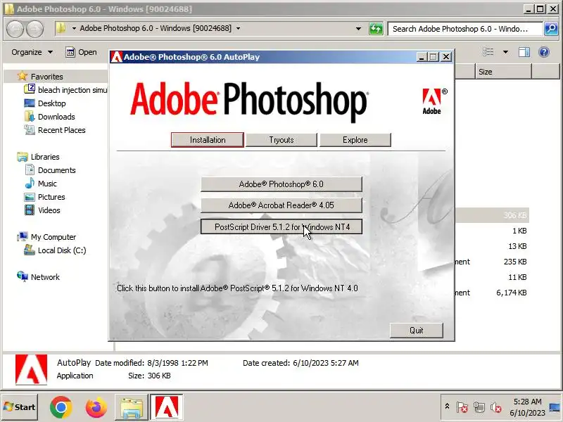Select the file row sized 235 KB

(x=492, y=262)
